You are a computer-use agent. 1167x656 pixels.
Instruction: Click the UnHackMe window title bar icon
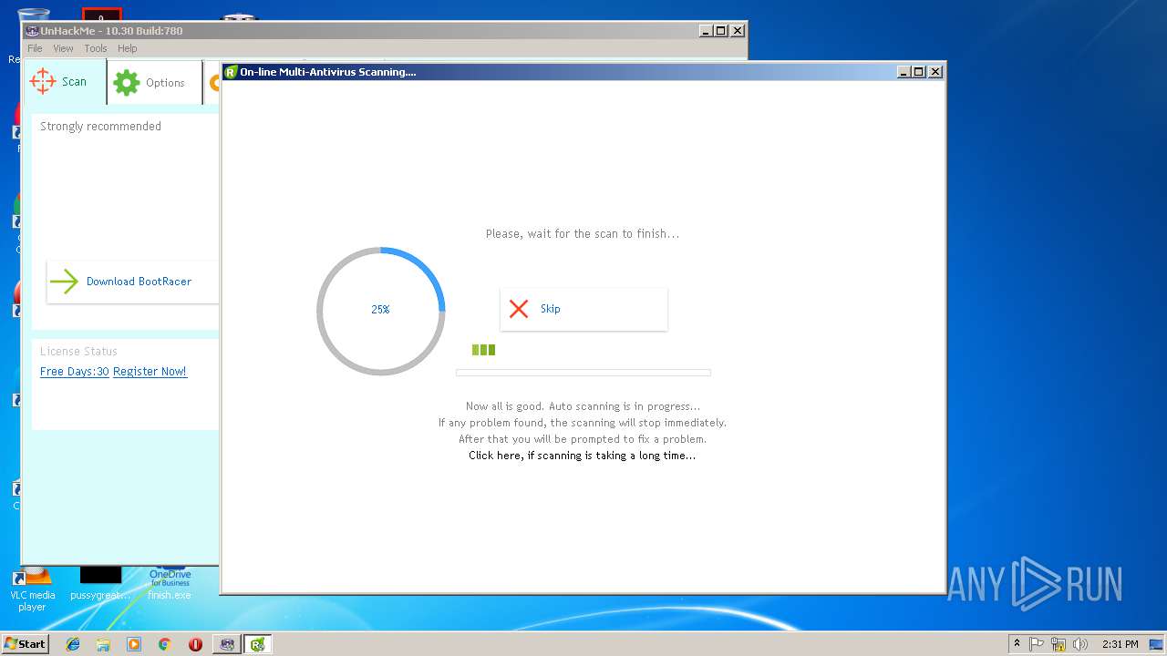click(x=32, y=31)
